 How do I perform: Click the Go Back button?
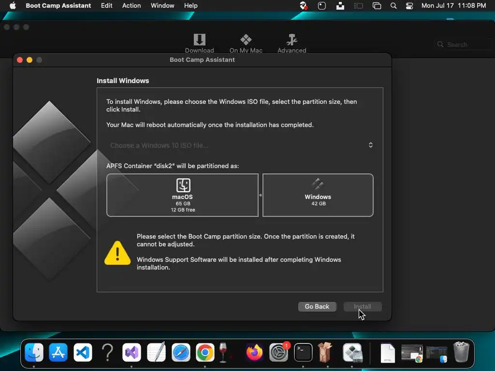pyautogui.click(x=317, y=306)
